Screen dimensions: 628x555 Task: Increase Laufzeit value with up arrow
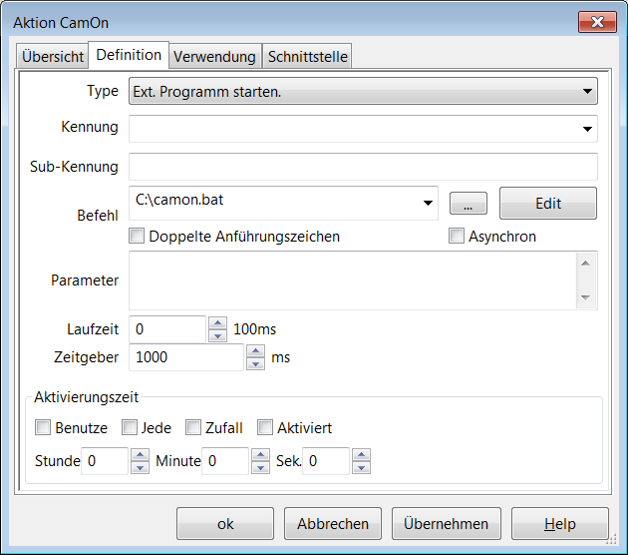pos(217,322)
